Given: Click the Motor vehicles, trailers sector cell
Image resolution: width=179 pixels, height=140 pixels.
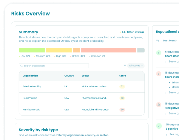Looking at the screenshot, I should coord(95,86).
